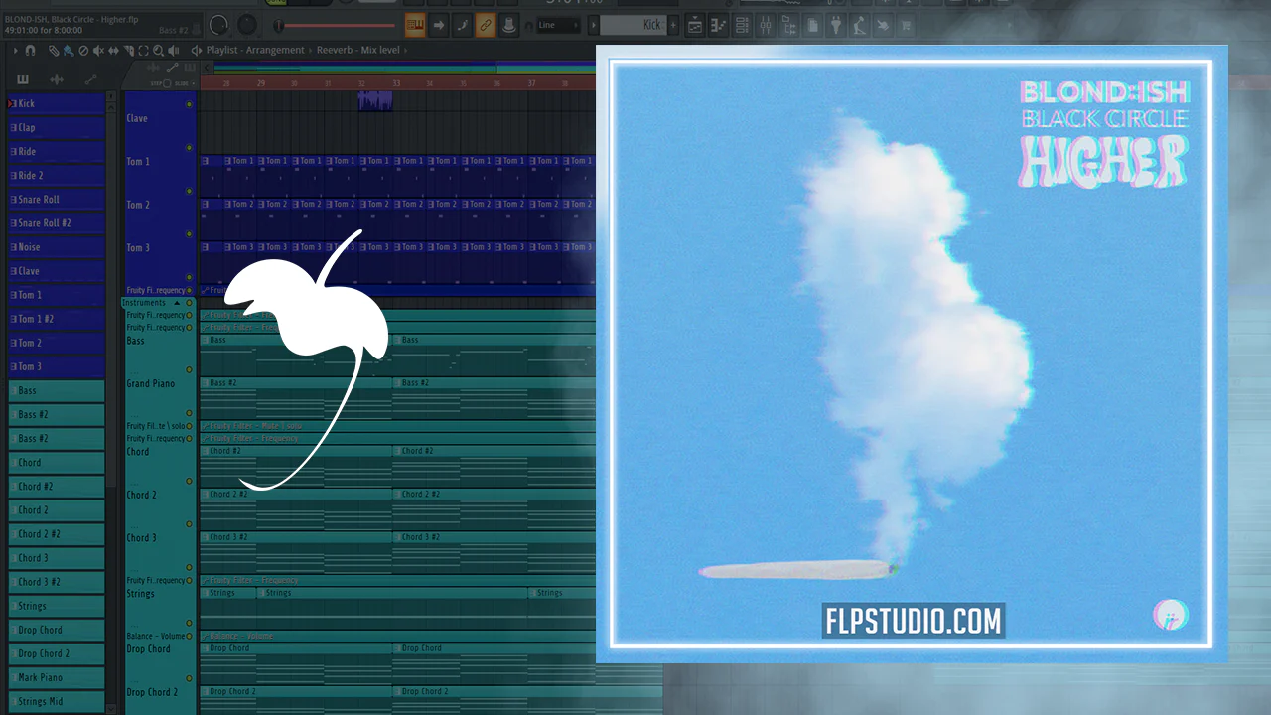The height and width of the screenshot is (715, 1271).
Task: Click bar 33 on the timeline ruler
Action: tap(396, 83)
